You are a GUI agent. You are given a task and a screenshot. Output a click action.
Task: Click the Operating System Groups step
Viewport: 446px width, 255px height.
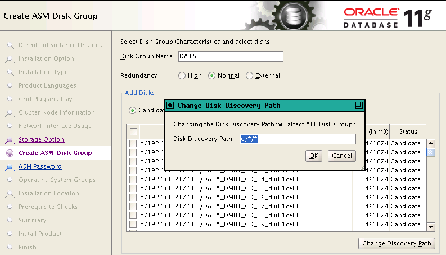[x=57, y=180]
